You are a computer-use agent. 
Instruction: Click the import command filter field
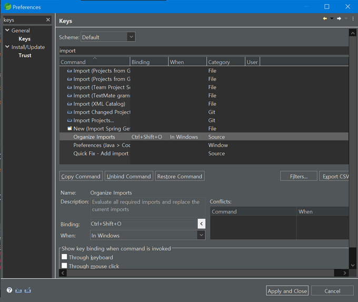tap(204, 51)
